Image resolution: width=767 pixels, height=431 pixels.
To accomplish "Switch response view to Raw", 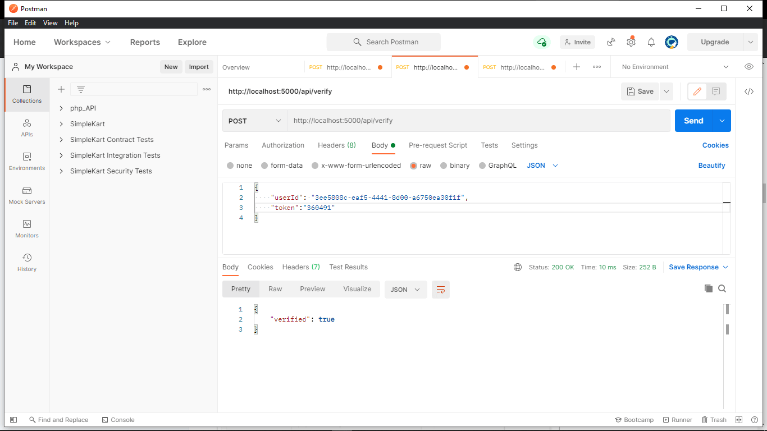I will [275, 289].
